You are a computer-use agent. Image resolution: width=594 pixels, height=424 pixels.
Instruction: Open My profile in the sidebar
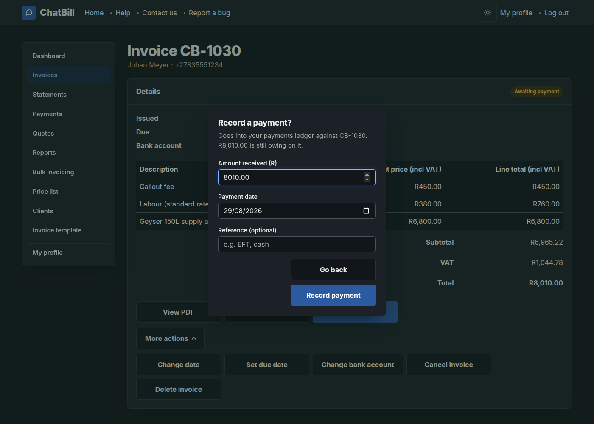(x=69, y=253)
